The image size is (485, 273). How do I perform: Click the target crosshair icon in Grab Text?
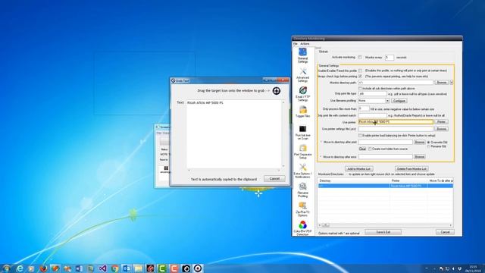click(276, 91)
